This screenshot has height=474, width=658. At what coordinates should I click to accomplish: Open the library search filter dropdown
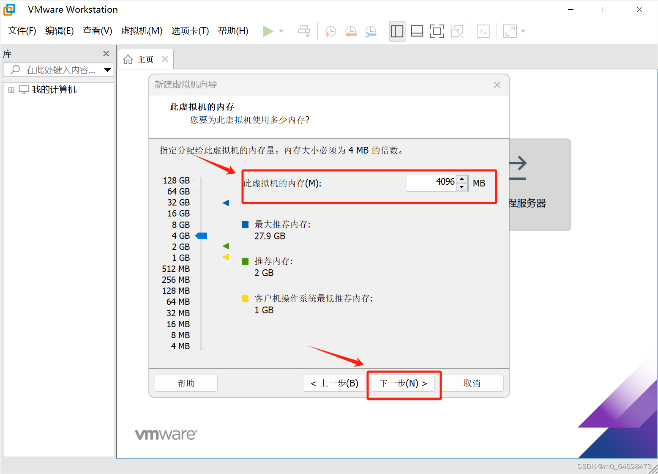[x=108, y=70]
